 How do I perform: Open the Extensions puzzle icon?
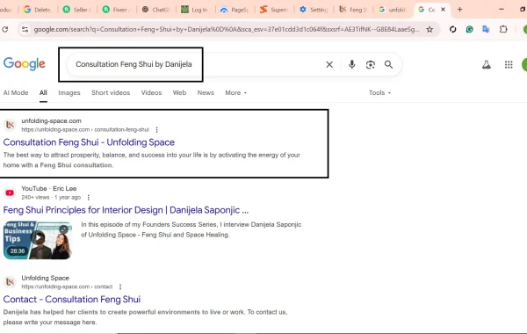503,29
